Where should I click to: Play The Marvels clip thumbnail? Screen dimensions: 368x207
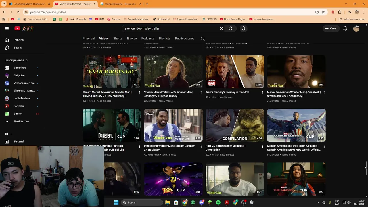(296, 179)
